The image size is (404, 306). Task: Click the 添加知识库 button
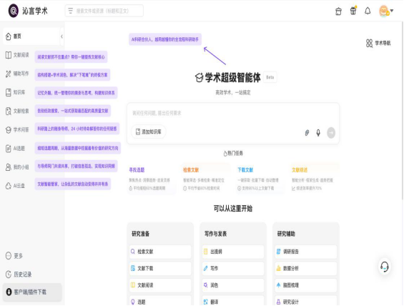[149, 132]
